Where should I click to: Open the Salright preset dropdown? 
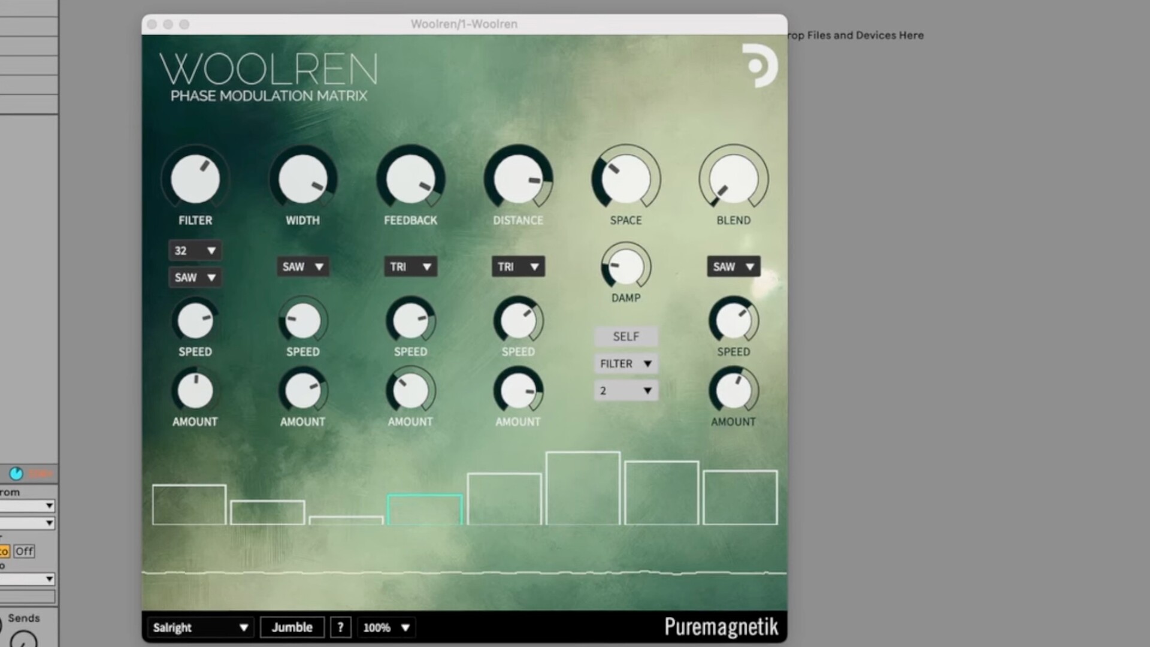(x=200, y=627)
